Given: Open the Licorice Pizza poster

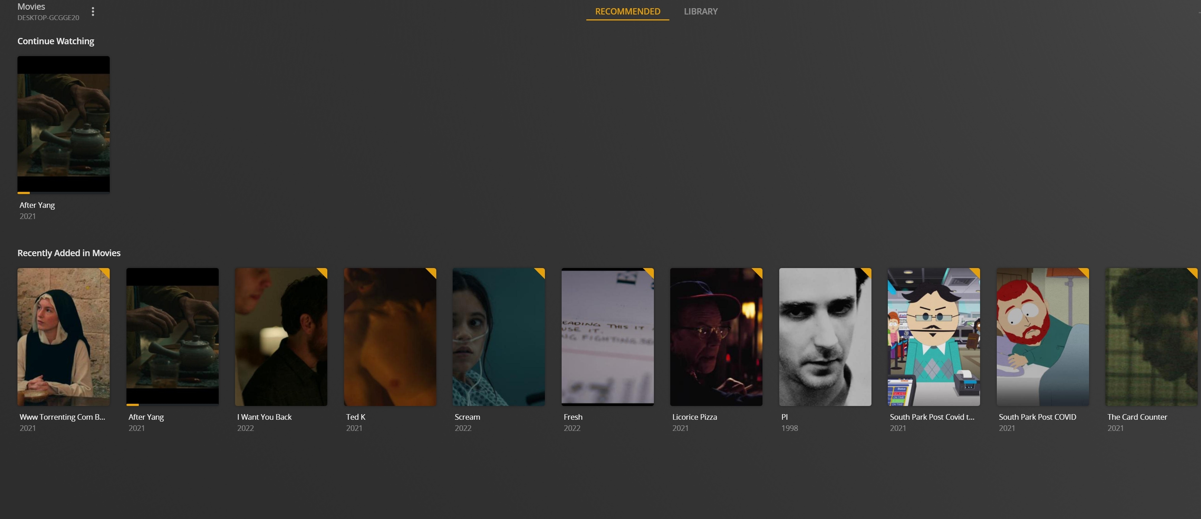Looking at the screenshot, I should (716, 336).
